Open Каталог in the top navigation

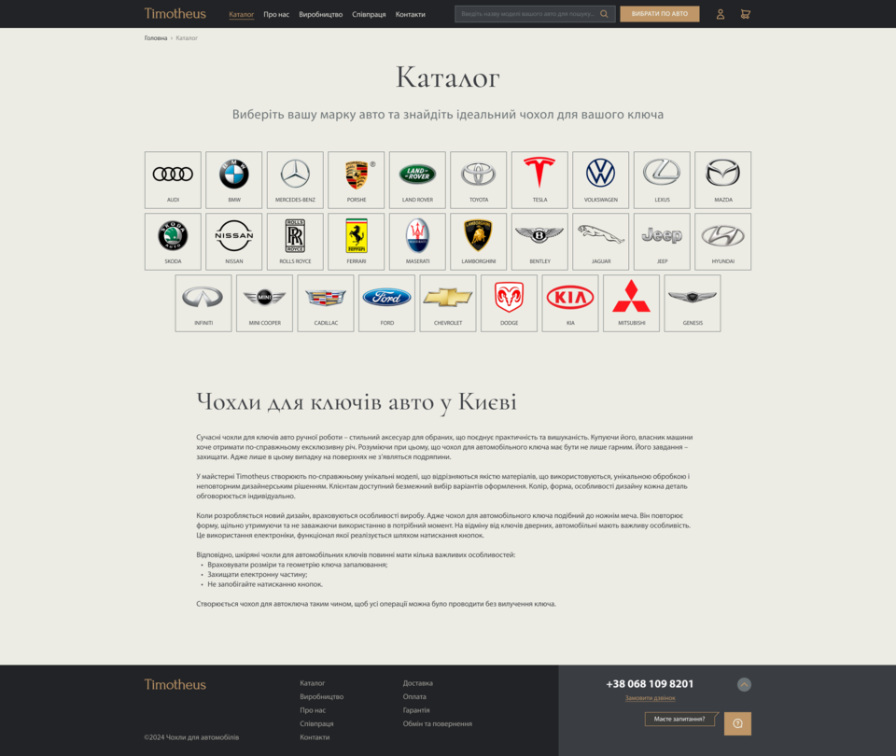click(x=241, y=15)
